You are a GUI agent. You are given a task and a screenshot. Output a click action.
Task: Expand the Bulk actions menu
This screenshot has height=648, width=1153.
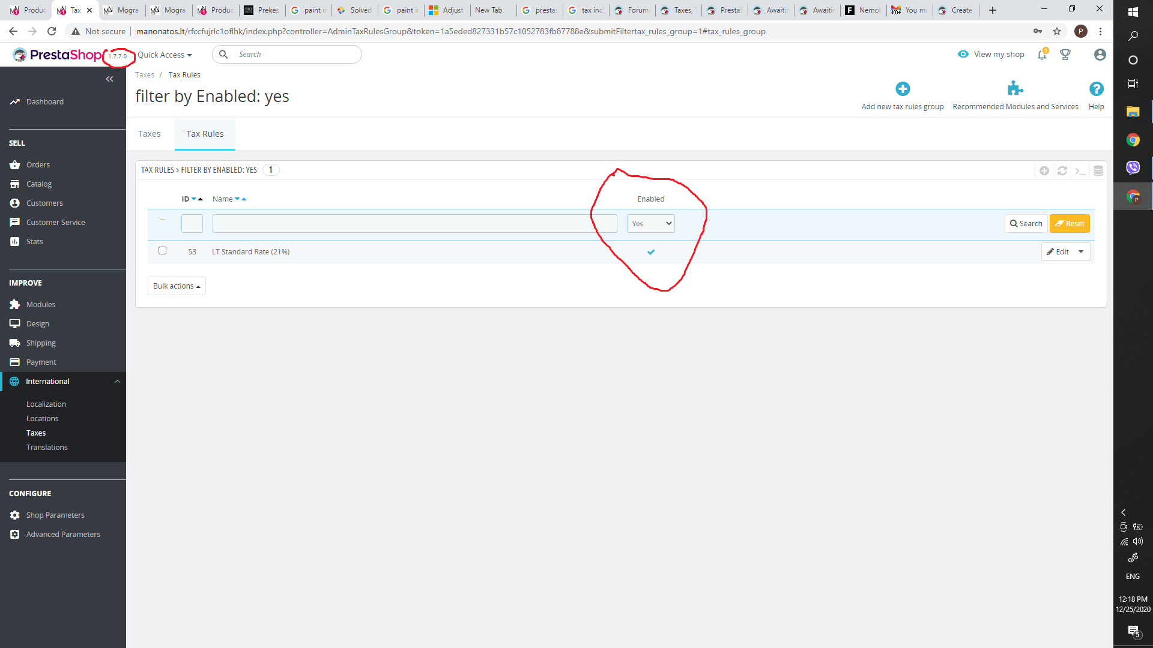point(177,286)
